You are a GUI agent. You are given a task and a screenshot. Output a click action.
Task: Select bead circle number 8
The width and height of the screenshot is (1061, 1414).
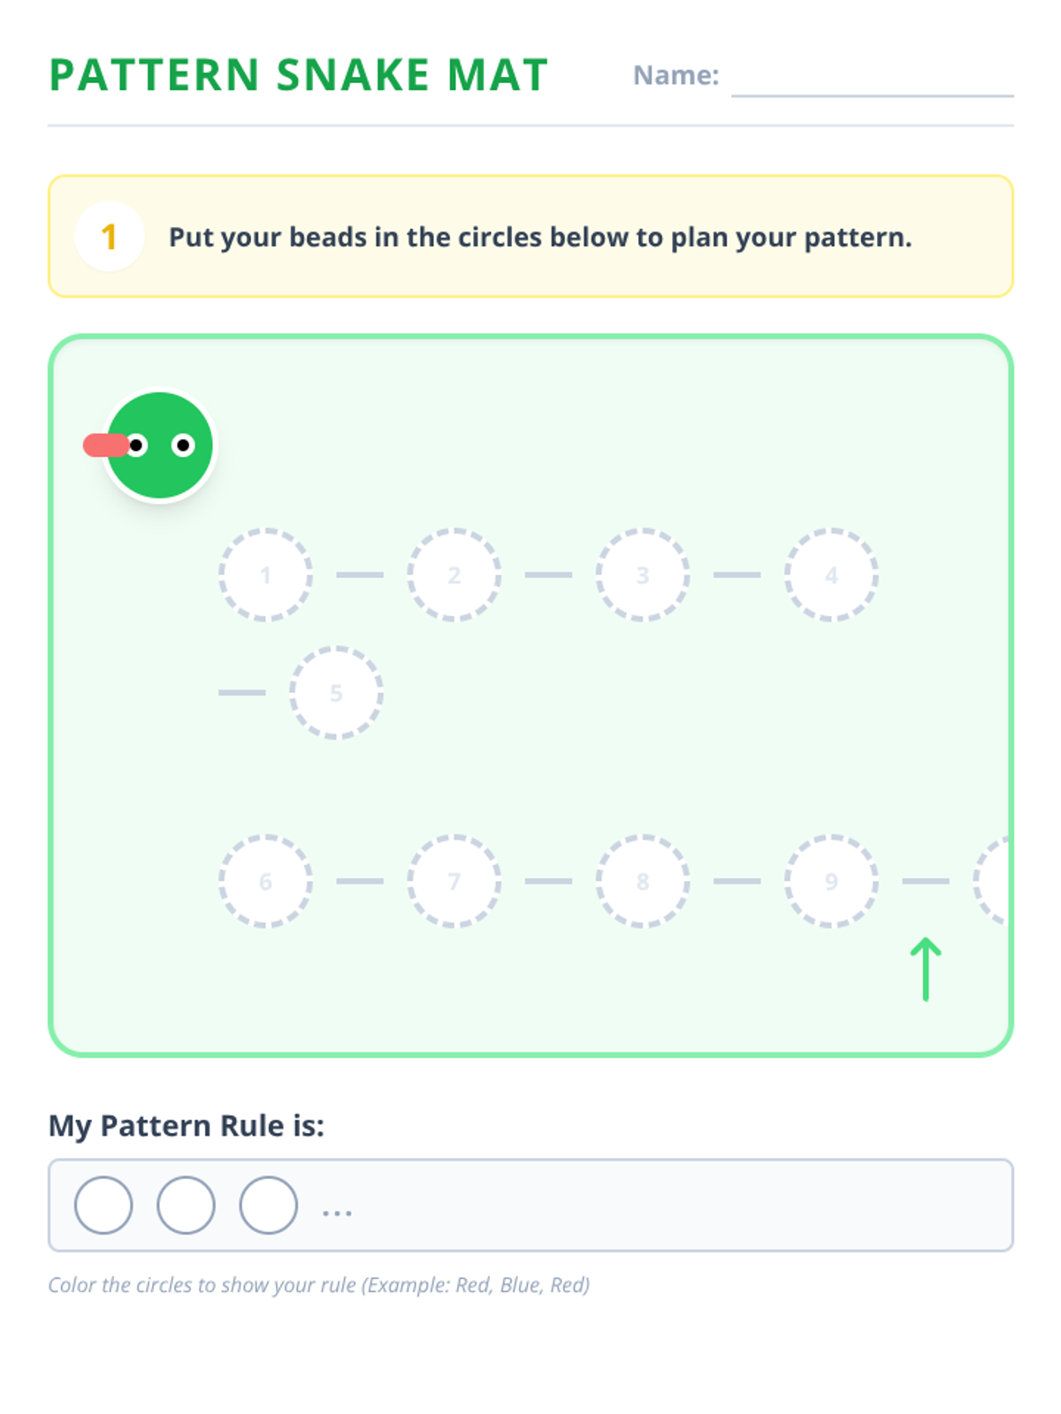coord(643,881)
